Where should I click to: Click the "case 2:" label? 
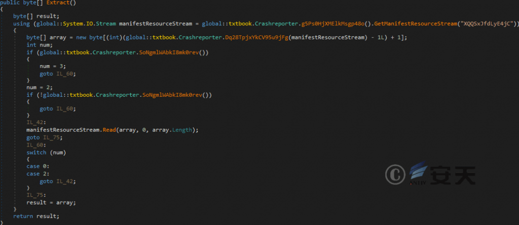[38, 173]
